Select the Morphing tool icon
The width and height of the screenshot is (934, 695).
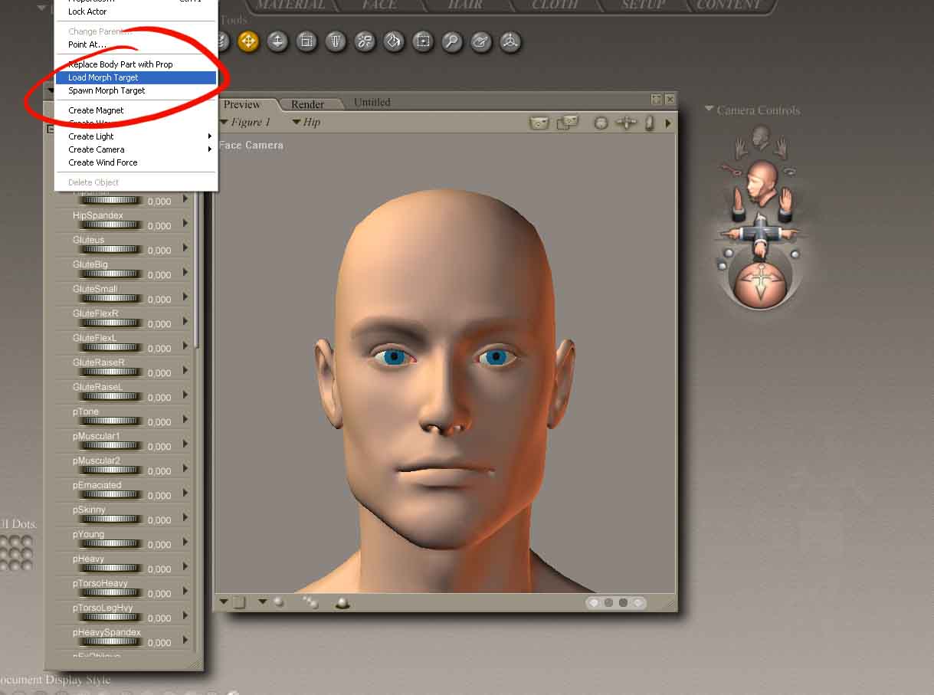[481, 41]
